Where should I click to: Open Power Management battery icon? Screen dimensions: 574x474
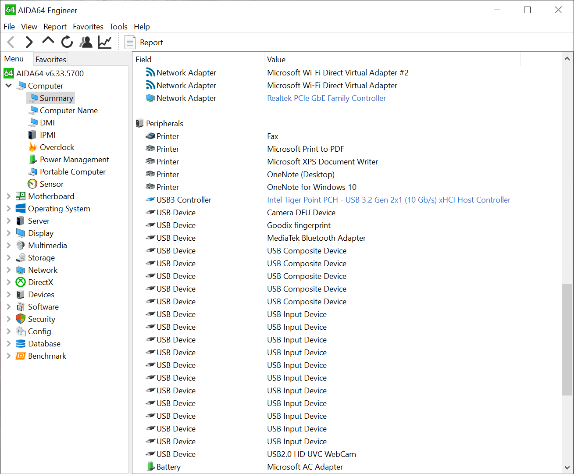click(32, 159)
